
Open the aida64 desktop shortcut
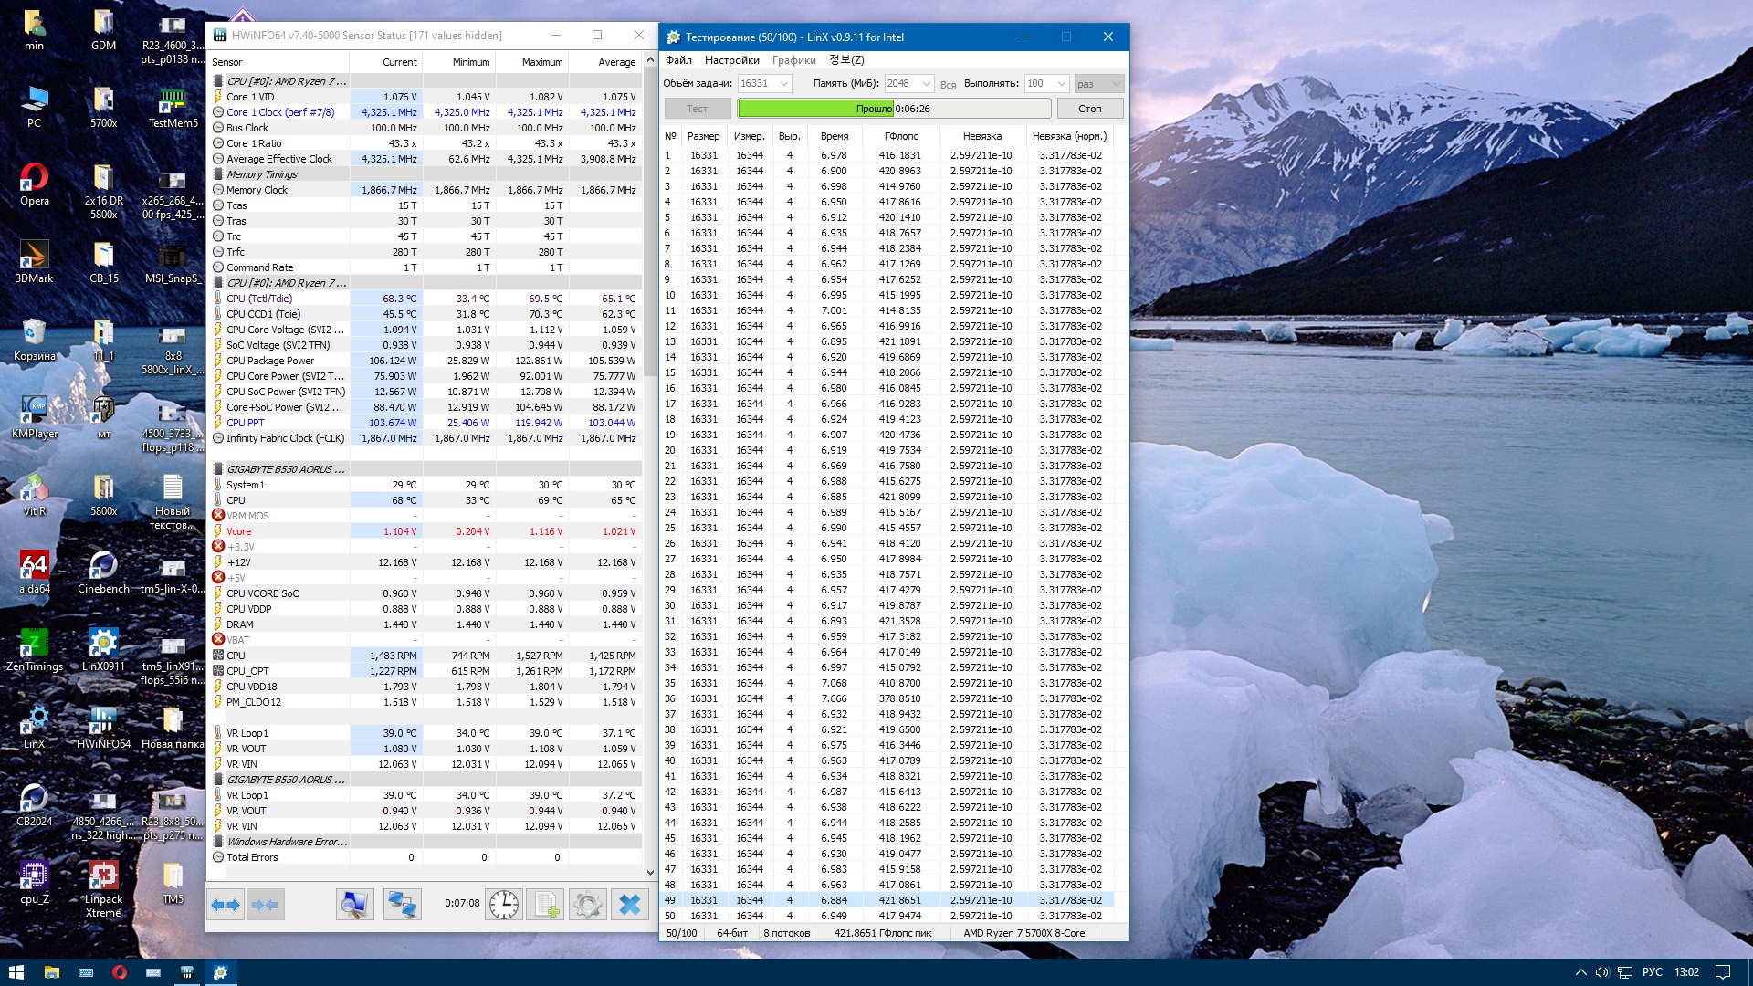[34, 572]
